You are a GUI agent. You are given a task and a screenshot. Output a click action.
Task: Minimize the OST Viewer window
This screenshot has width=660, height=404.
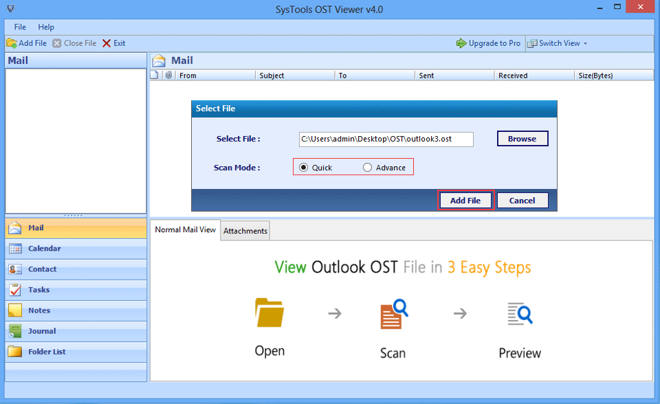click(x=599, y=8)
